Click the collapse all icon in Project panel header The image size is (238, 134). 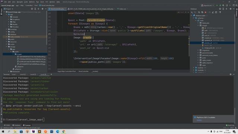[x=38, y=9]
